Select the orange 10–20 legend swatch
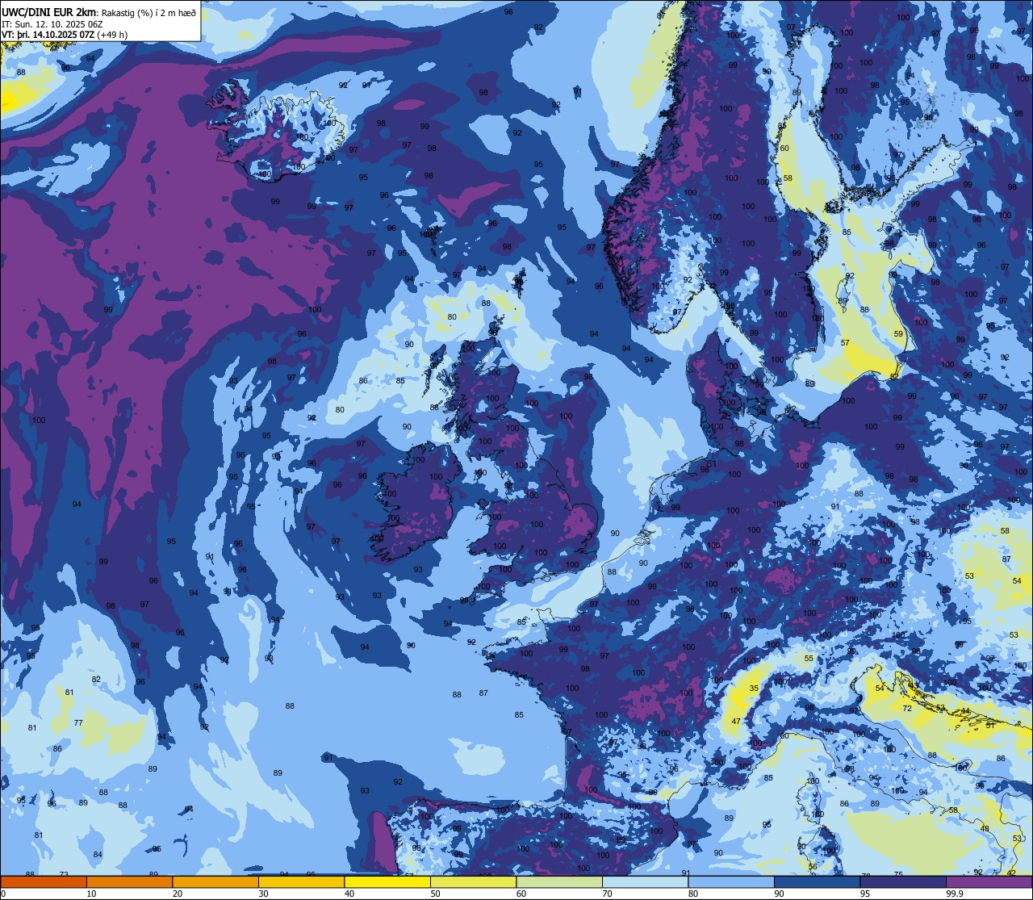Viewport: 1033px width, 900px height. tap(129, 882)
